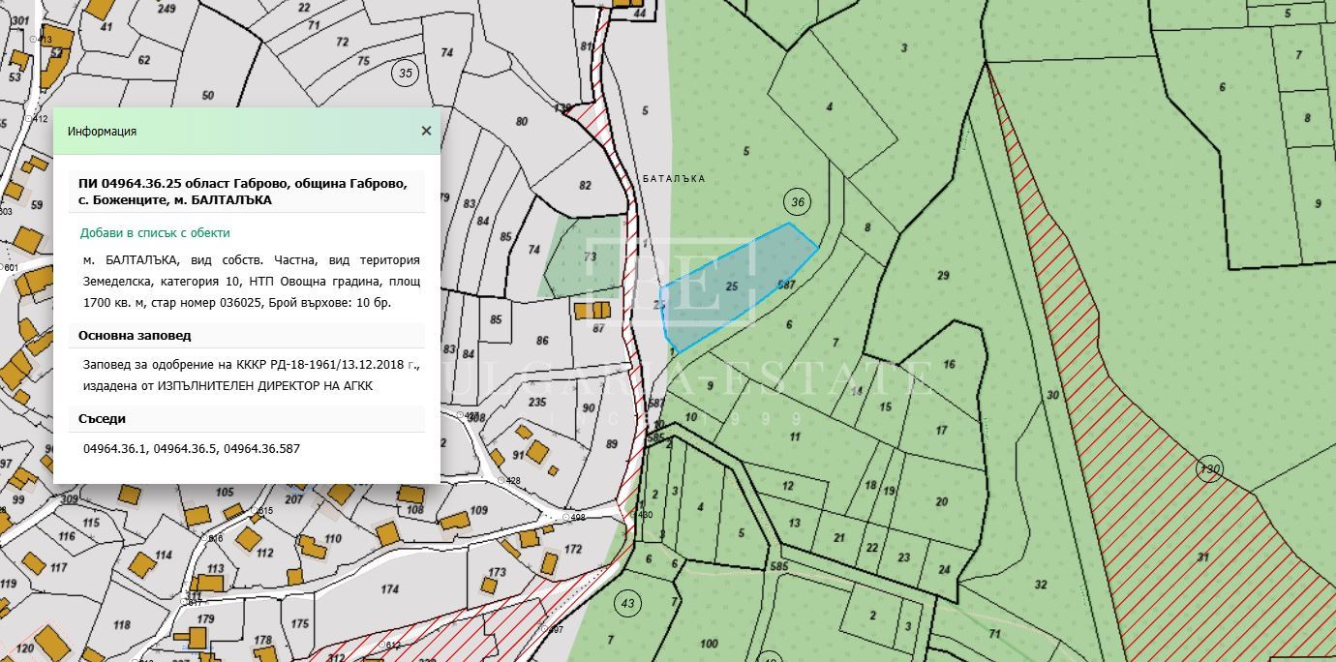
Task: Click parcel 32 in the green zone
Action: tap(1040, 585)
